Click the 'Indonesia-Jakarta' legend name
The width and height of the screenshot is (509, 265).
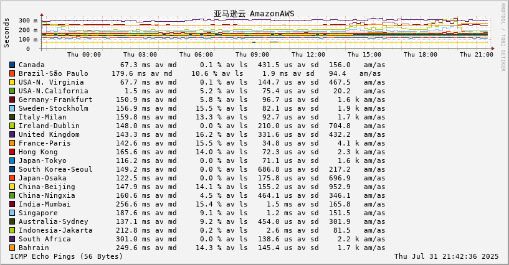[x=55, y=230]
